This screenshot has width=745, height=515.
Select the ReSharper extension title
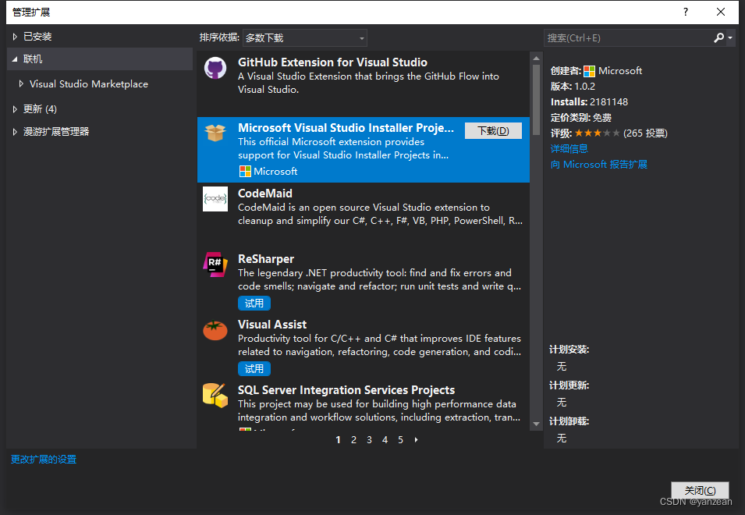(x=266, y=259)
